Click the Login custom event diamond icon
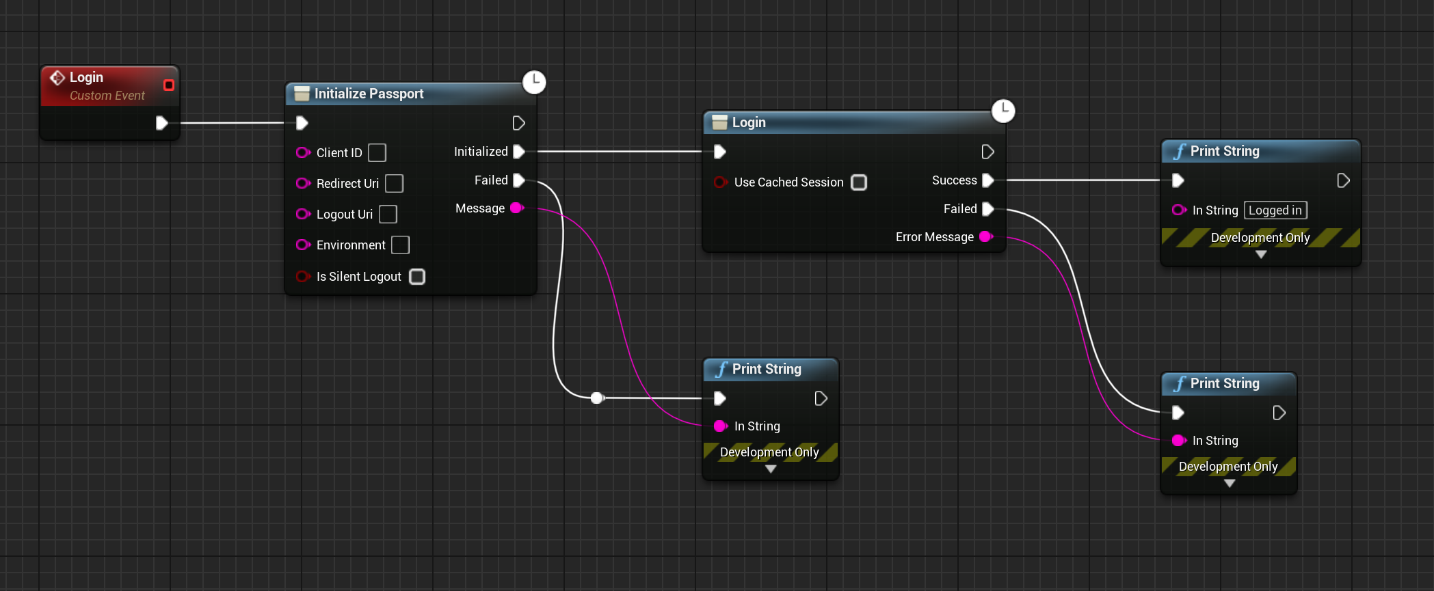The image size is (1434, 591). point(57,78)
